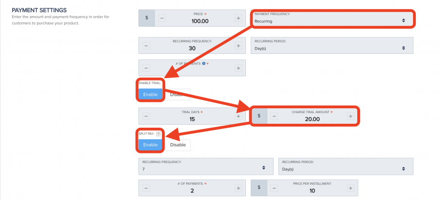Click the minus icon on Price field
Image resolution: width=447 pixels, height=200 pixels.
[x=162, y=18]
